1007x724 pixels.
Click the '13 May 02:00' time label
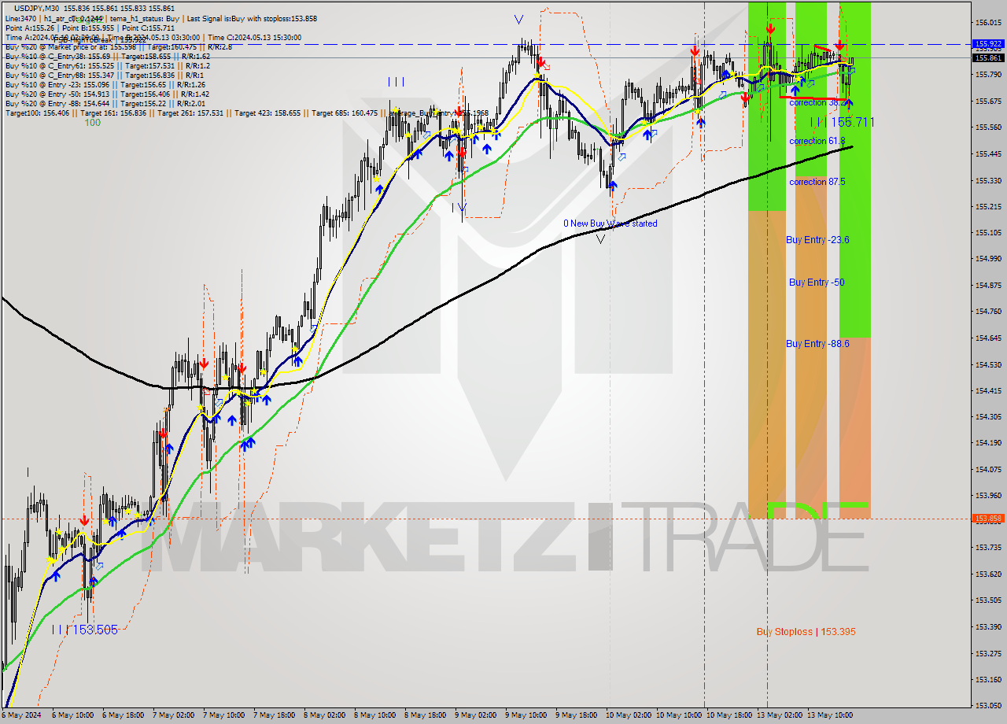point(778,715)
